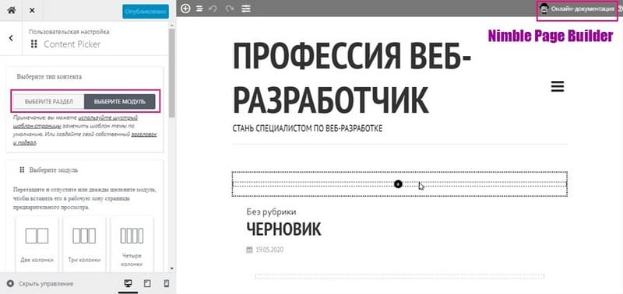Switch preview to tablet device icon

tap(147, 283)
